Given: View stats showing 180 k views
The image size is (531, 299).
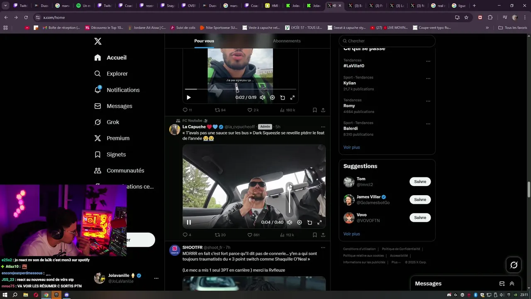Looking at the screenshot, I should pos(287,110).
